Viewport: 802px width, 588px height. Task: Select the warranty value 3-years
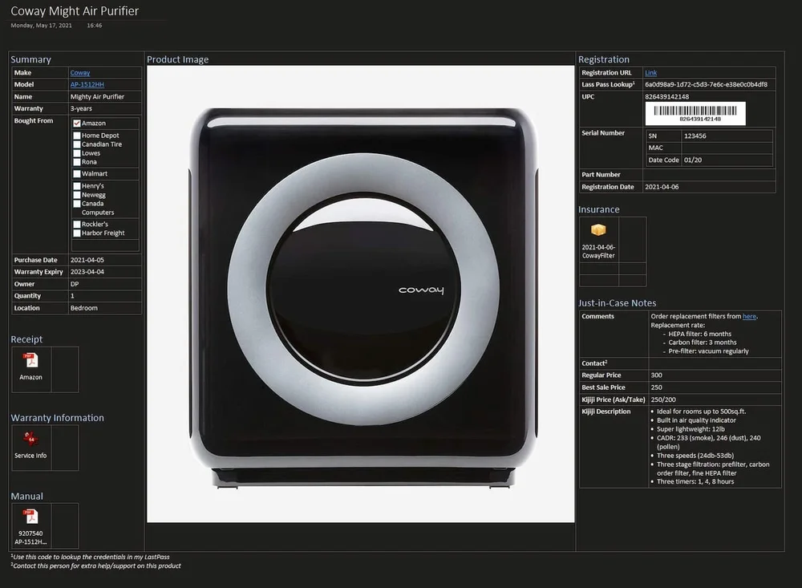pos(81,108)
